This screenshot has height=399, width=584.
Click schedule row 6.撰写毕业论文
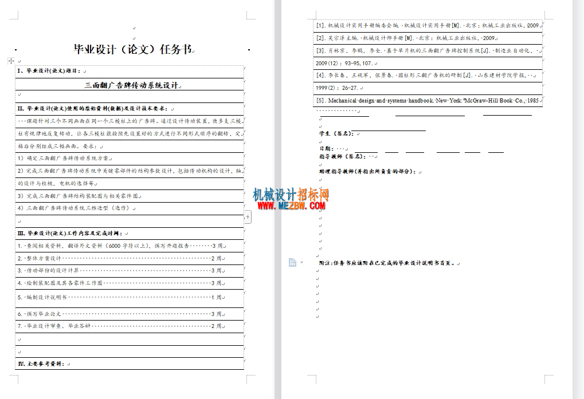[130, 314]
